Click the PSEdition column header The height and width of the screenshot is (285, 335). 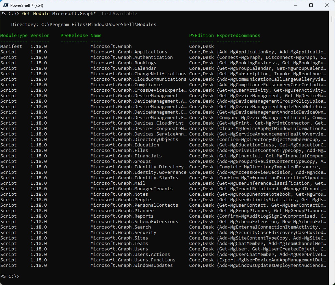201,36
